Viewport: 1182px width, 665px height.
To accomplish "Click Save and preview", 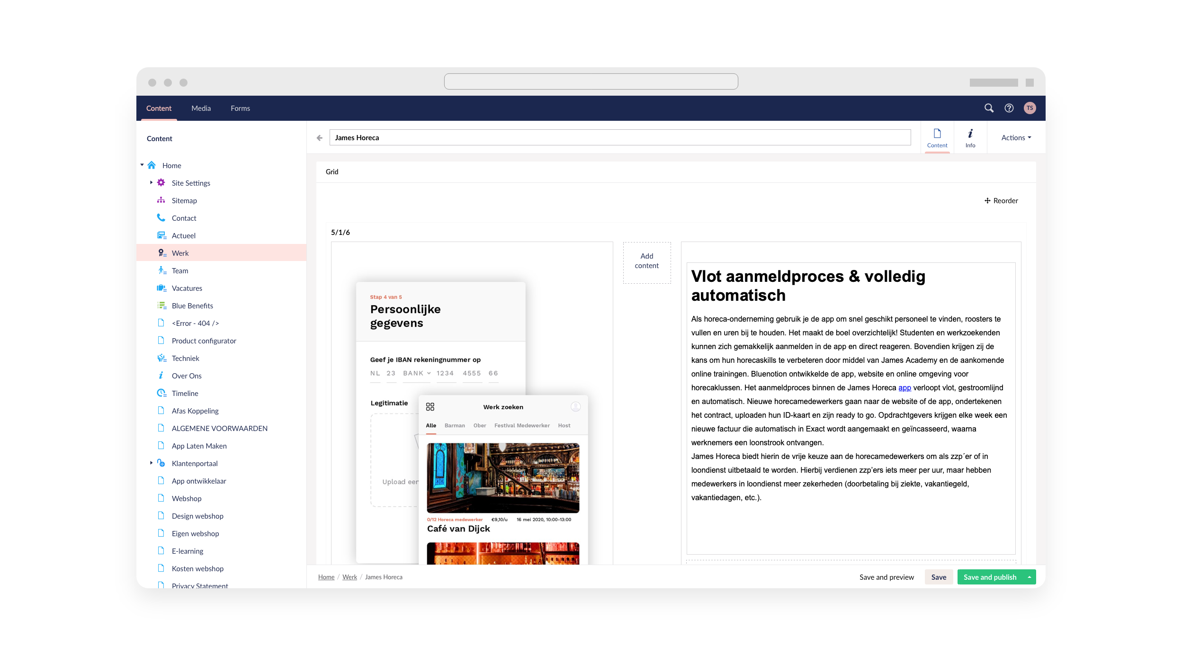I will pyautogui.click(x=886, y=577).
